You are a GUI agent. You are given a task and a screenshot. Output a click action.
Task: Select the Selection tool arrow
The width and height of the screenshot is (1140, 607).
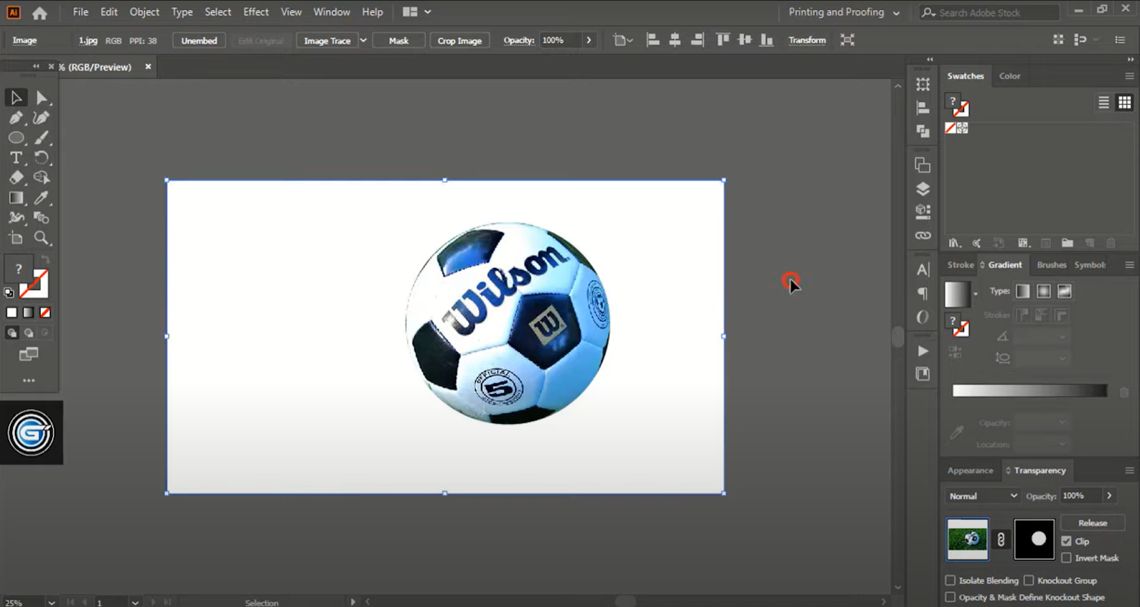pyautogui.click(x=16, y=98)
